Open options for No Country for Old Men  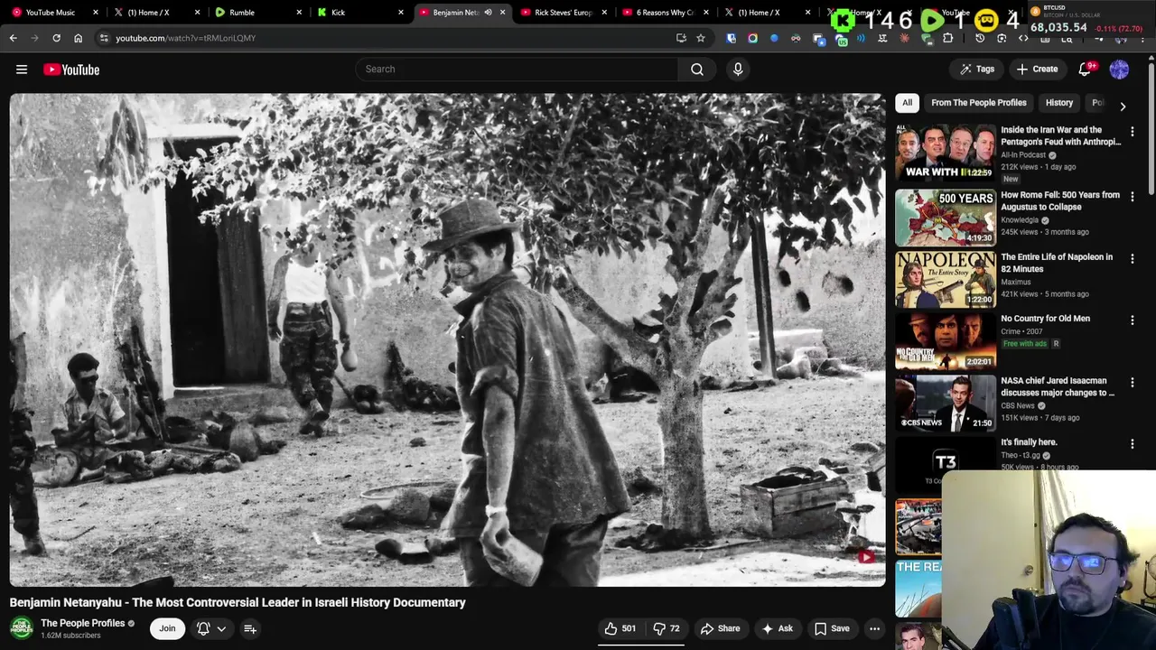tap(1133, 320)
